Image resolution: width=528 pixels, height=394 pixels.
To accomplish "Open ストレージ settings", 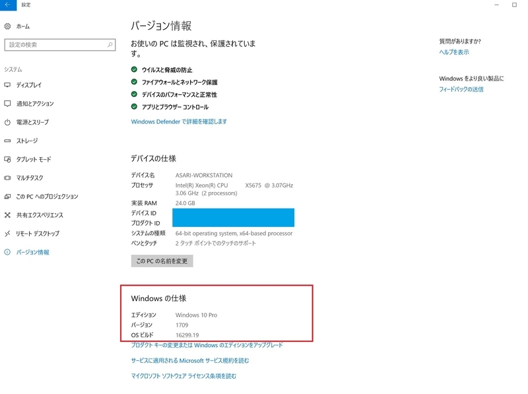I will (x=27, y=141).
